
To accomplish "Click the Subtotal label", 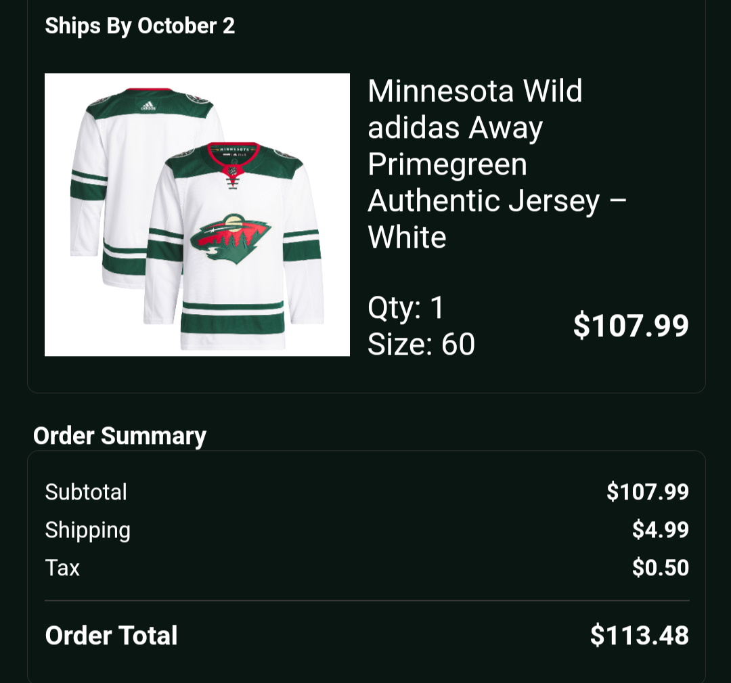I will (x=86, y=491).
